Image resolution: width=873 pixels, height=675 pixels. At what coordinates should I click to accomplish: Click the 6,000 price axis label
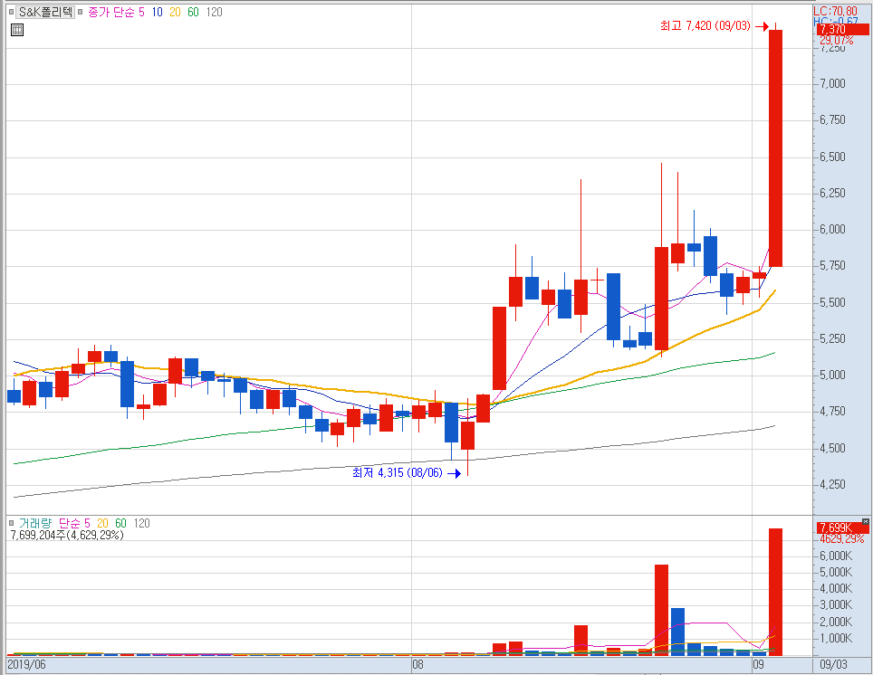point(832,229)
